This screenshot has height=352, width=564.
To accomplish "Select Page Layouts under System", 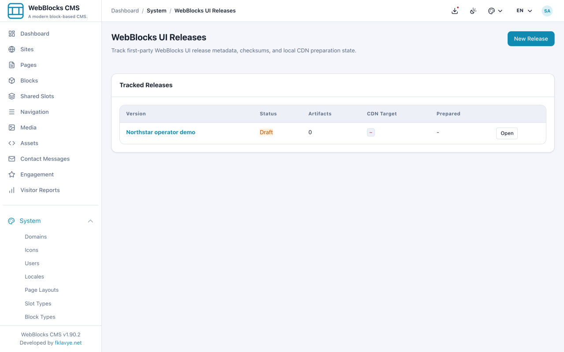I will point(41,290).
